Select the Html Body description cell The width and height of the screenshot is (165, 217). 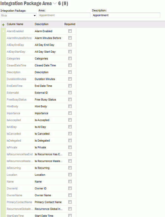tap(41, 106)
